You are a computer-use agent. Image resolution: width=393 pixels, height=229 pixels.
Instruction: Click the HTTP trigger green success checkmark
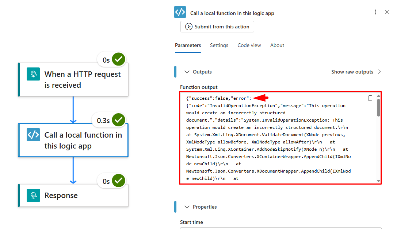tap(119, 59)
